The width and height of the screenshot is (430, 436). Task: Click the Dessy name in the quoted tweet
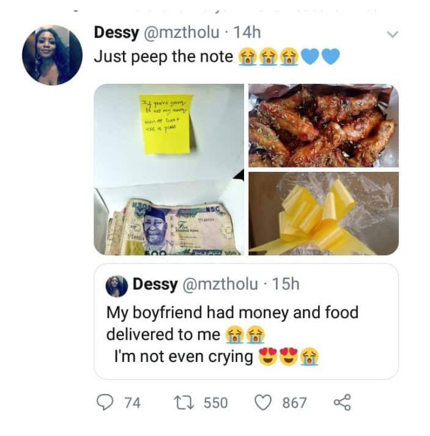155,285
